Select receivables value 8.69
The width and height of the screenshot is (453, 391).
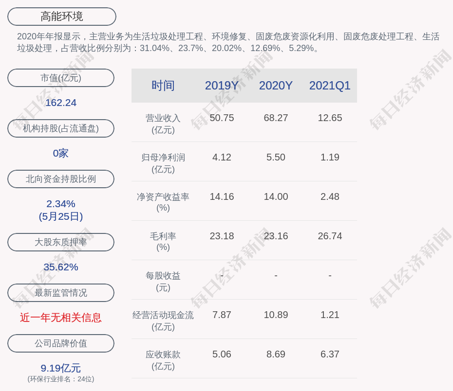tap(276, 354)
